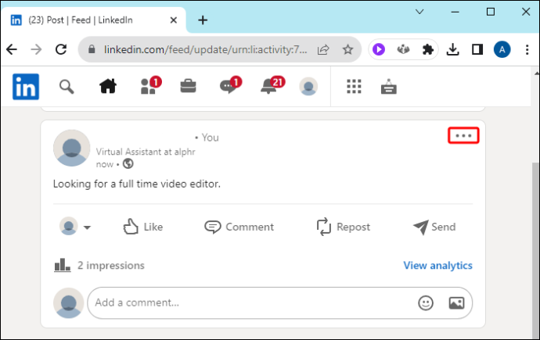The width and height of the screenshot is (540, 340).
Task: Open the Jobs briefcase icon
Action: (x=188, y=86)
